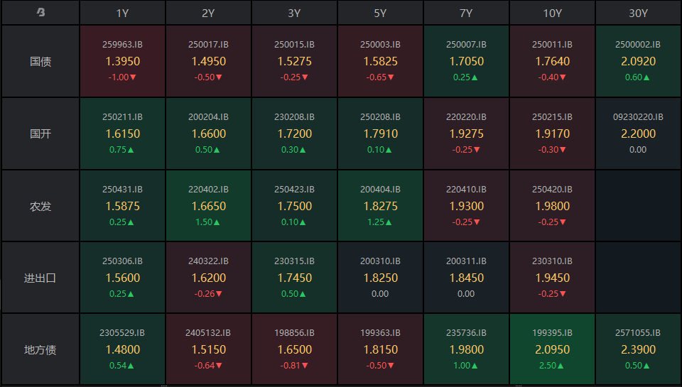Click the 地方债 30Y yield 2.3900
682x387 pixels.
point(638,349)
